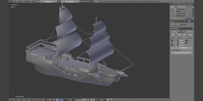Screen dimensions: 203x101
Task: Open the Global orientation dropdown
Action: click(x=72, y=99)
